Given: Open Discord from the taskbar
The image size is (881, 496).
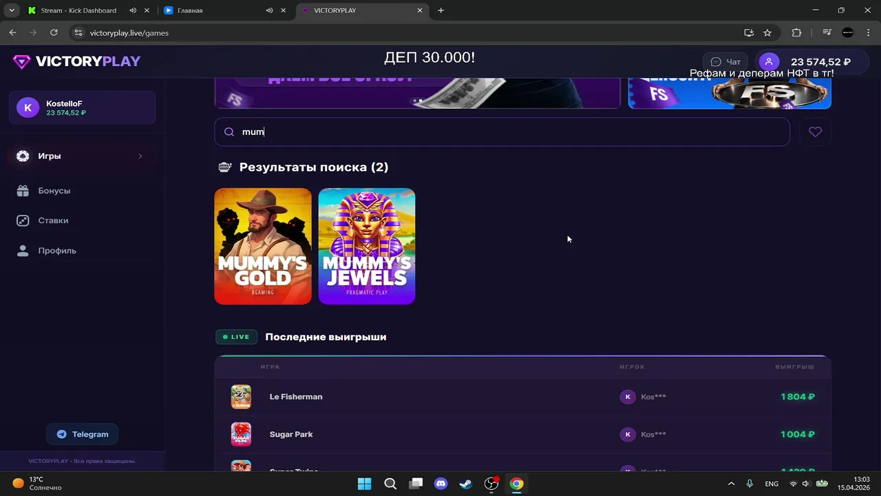Looking at the screenshot, I should [x=440, y=484].
